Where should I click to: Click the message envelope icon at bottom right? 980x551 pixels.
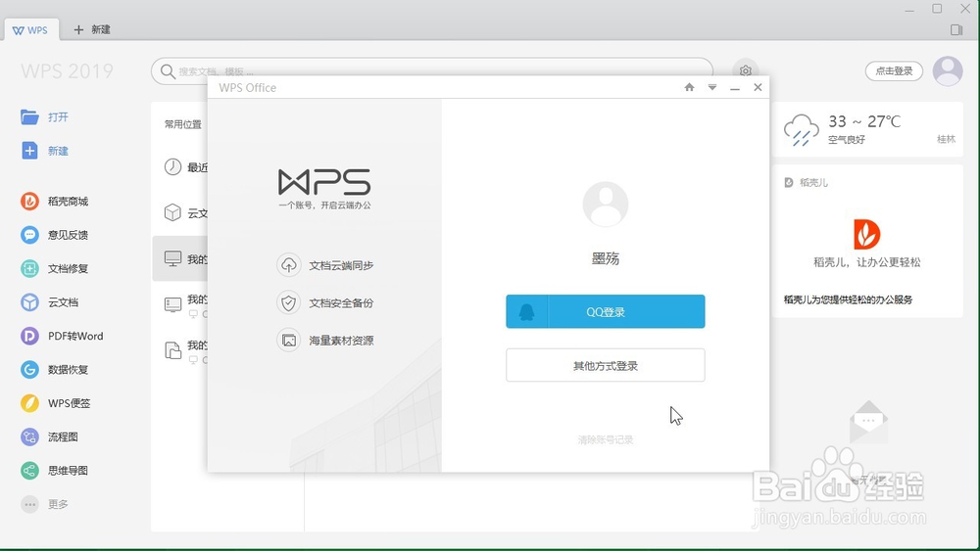(868, 423)
